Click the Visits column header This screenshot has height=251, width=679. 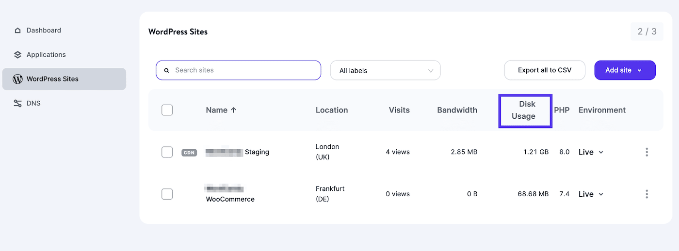click(399, 110)
